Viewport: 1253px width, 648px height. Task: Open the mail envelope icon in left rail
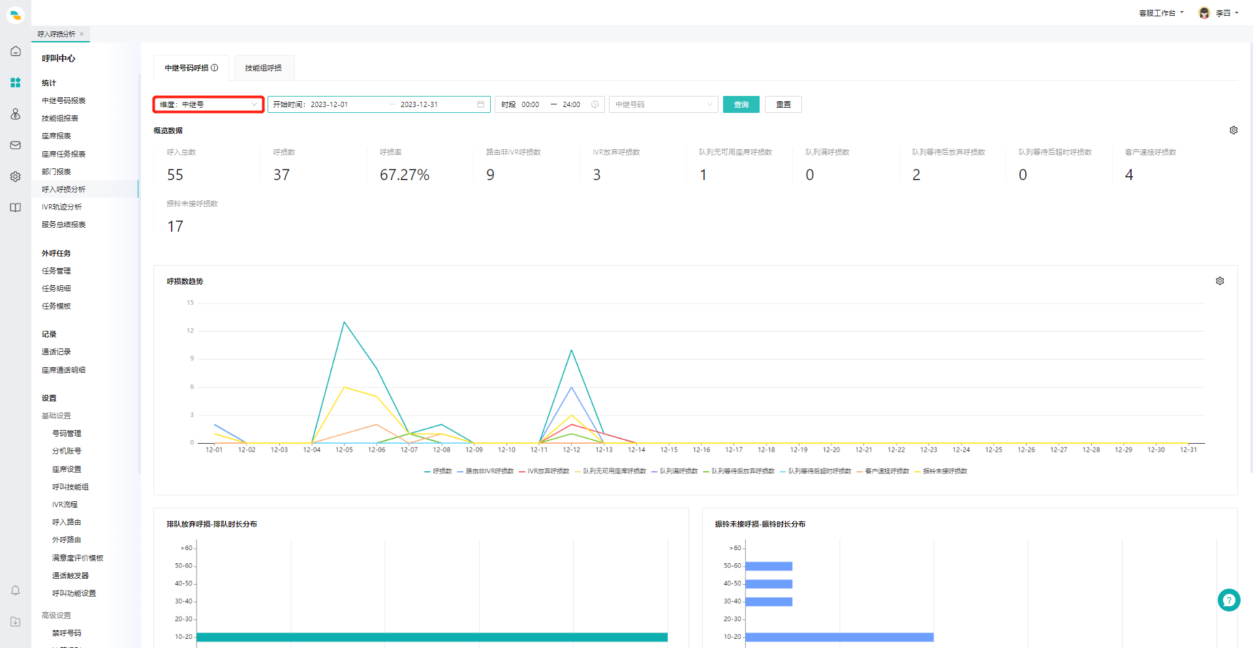(16, 145)
